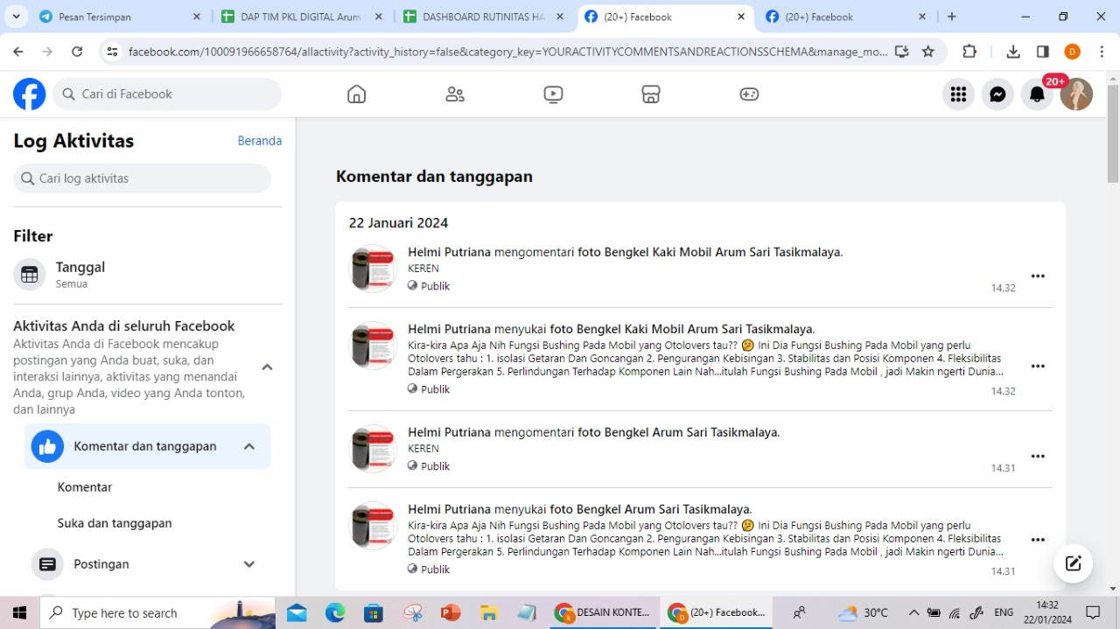Click the browser address bar URL
This screenshot has height=629, width=1120.
pyautogui.click(x=507, y=52)
